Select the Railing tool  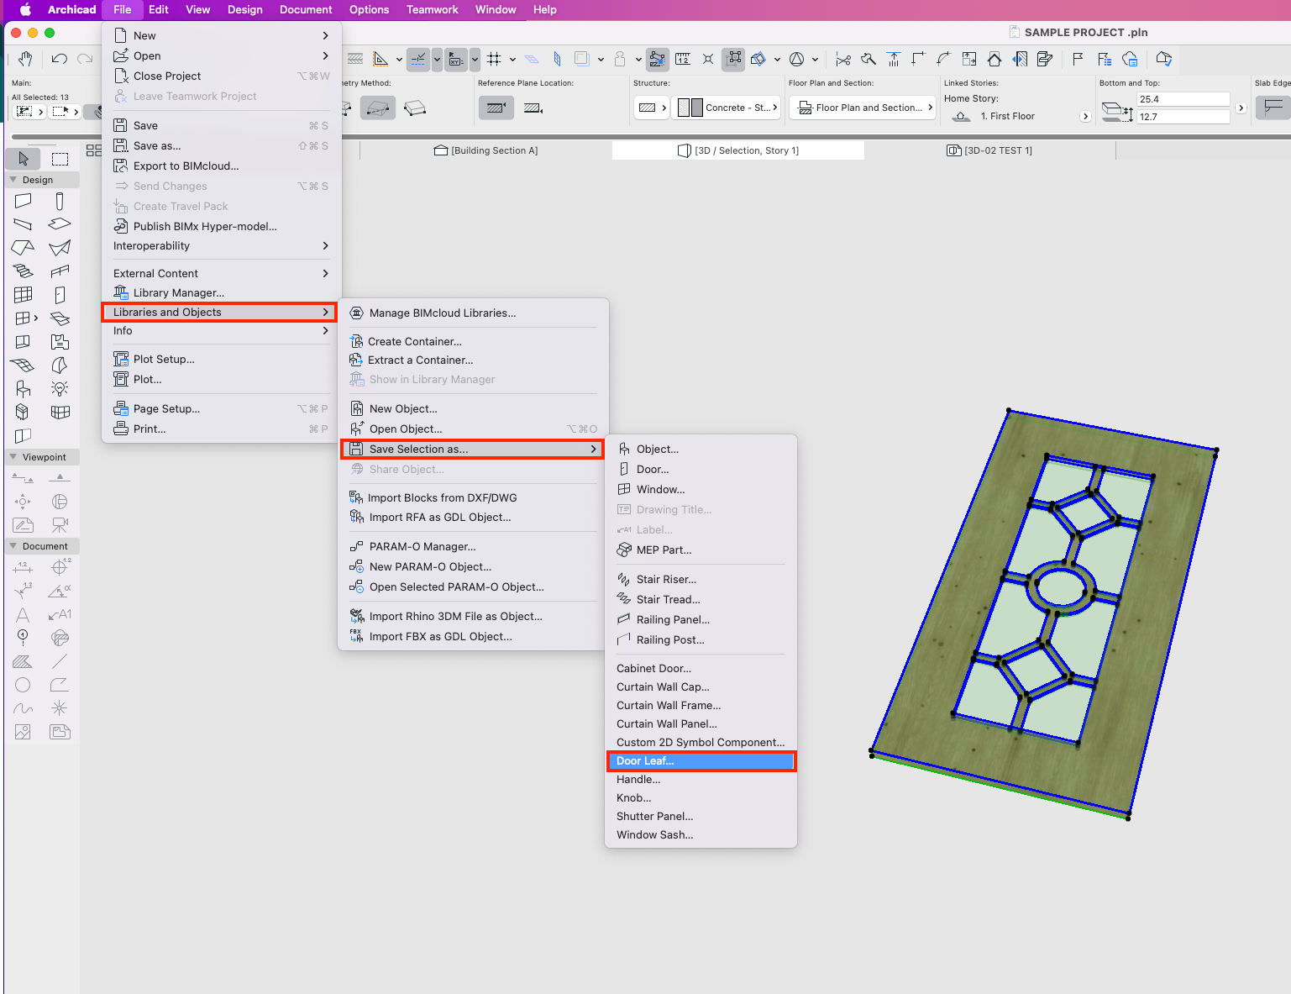point(60,271)
